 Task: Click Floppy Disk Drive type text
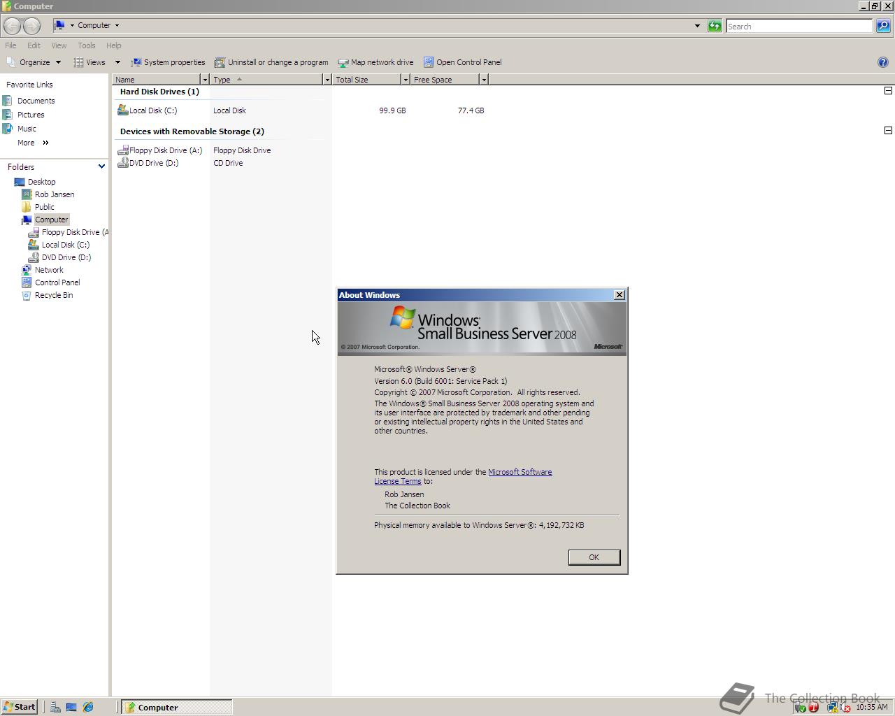[x=242, y=150]
